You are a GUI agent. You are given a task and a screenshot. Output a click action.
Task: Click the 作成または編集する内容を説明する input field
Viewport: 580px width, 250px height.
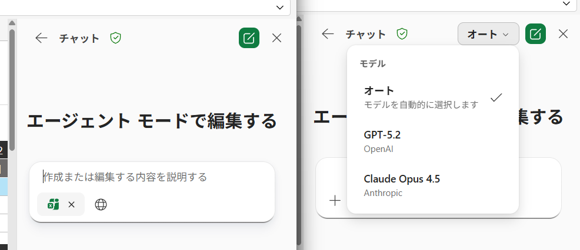pyautogui.click(x=153, y=177)
